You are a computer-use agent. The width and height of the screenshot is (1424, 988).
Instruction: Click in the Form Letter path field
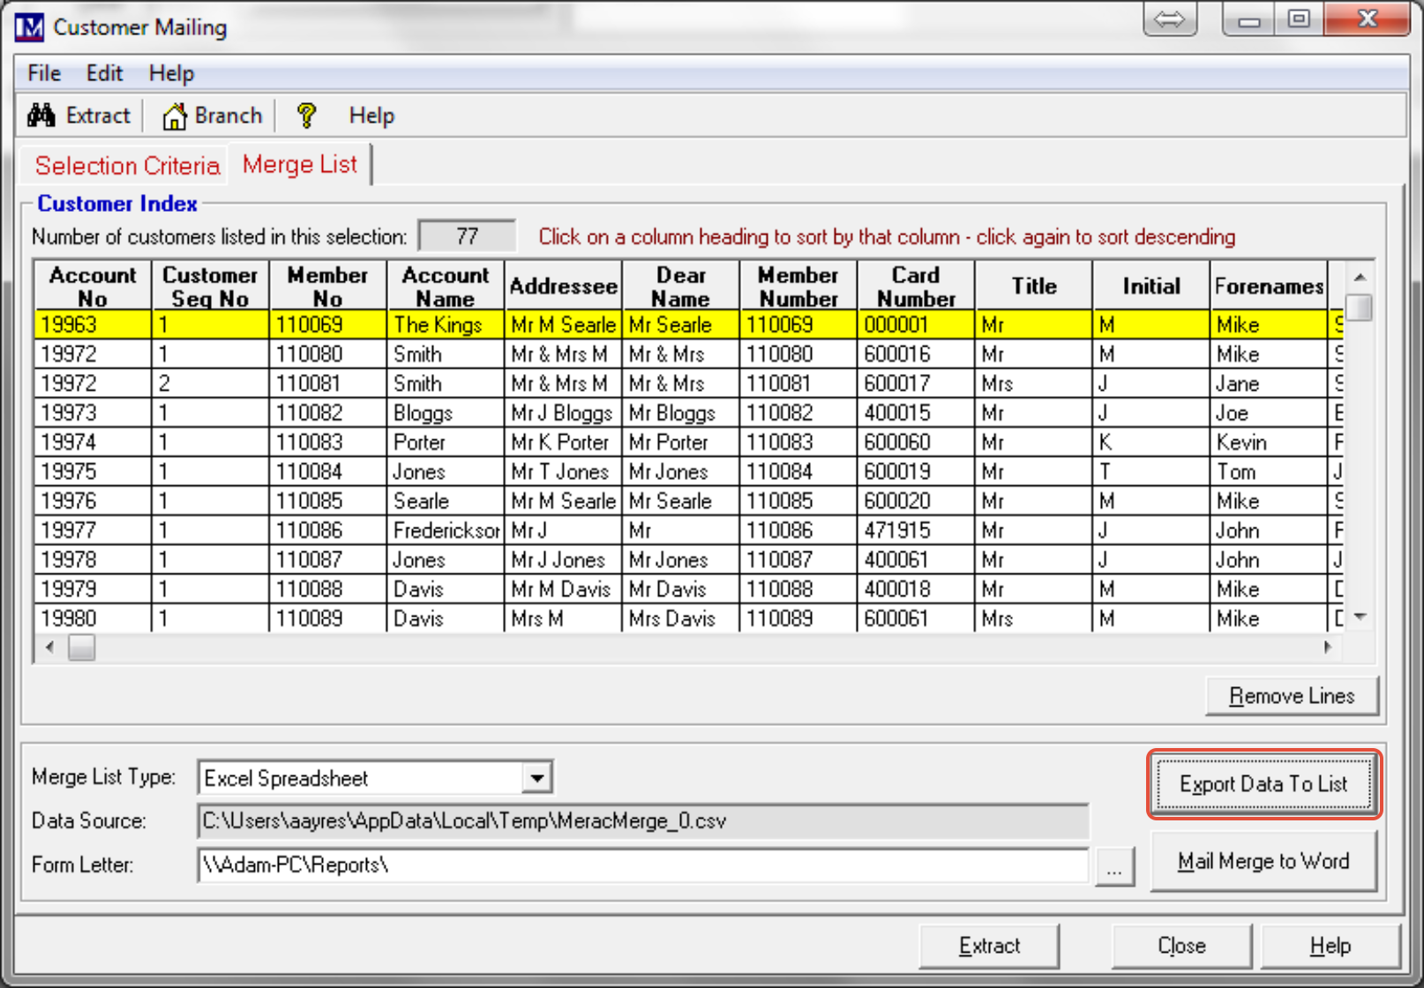click(642, 865)
